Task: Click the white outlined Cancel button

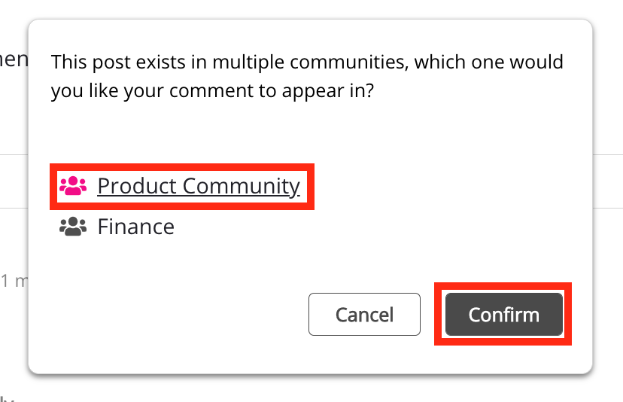Action: pyautogui.click(x=364, y=314)
